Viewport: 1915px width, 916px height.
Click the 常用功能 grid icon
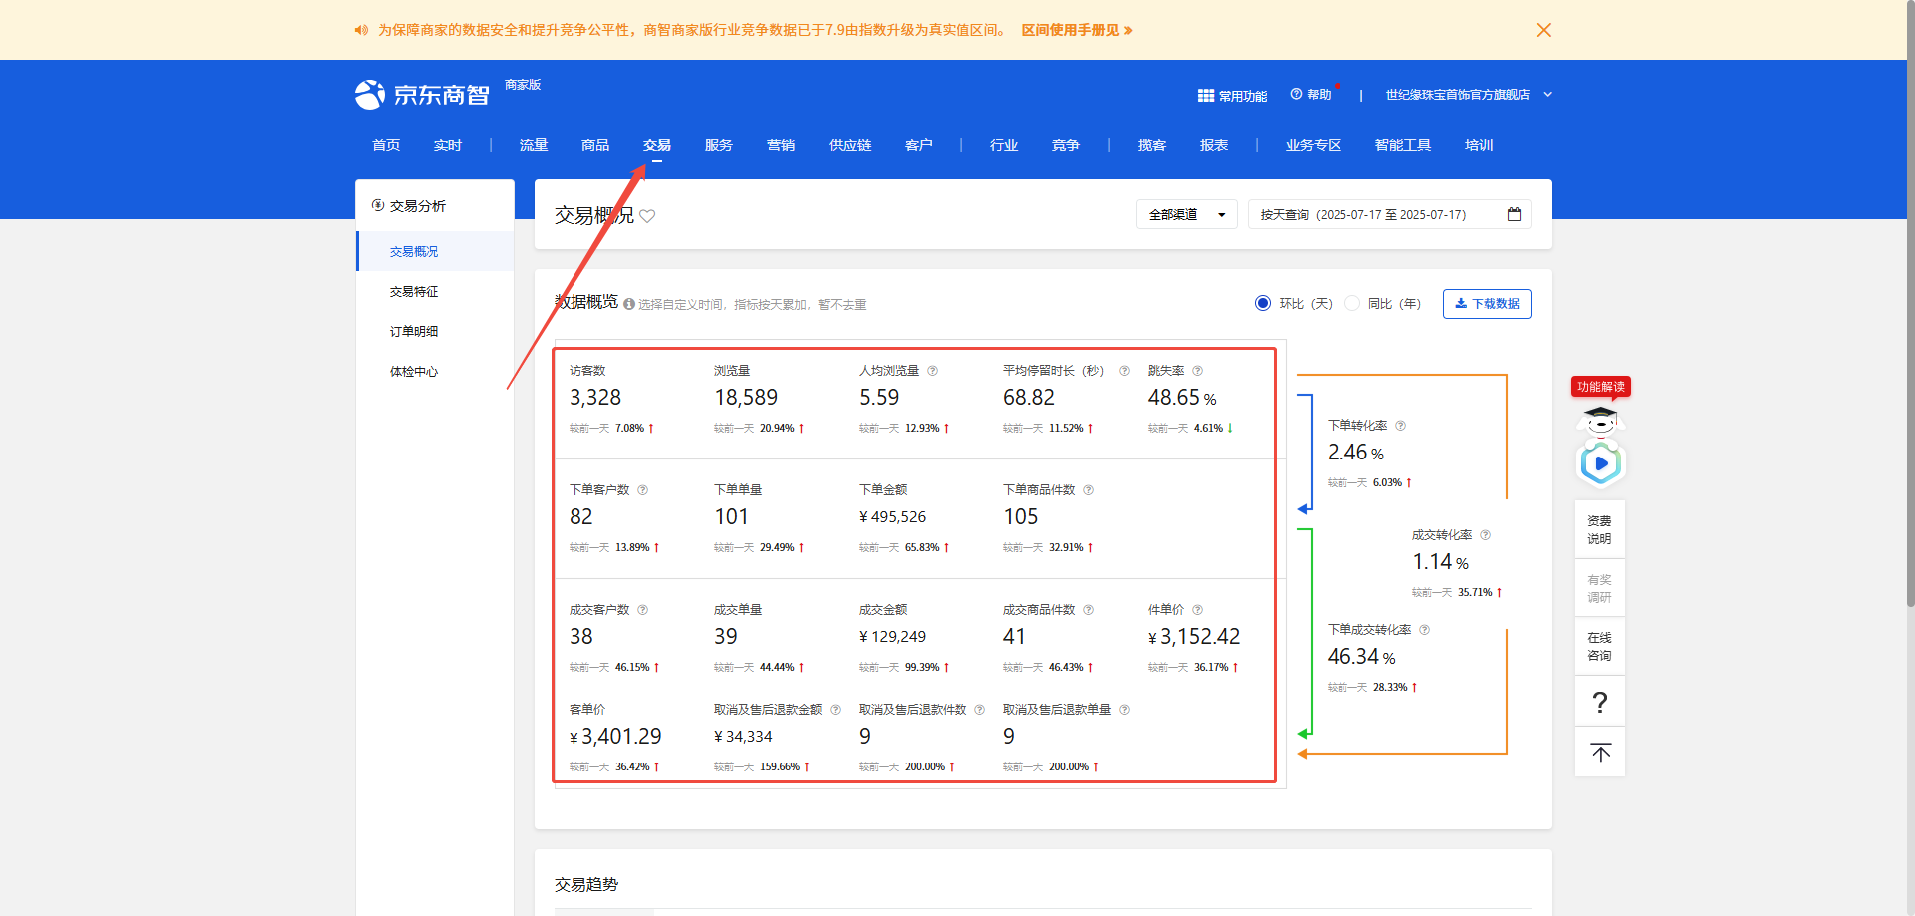(x=1205, y=96)
